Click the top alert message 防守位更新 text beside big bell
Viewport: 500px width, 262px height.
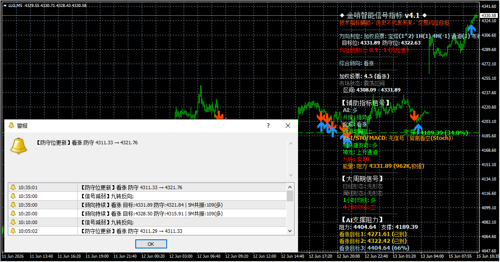tap(87, 143)
